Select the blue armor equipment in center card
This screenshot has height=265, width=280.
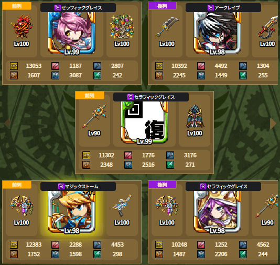click(x=195, y=116)
